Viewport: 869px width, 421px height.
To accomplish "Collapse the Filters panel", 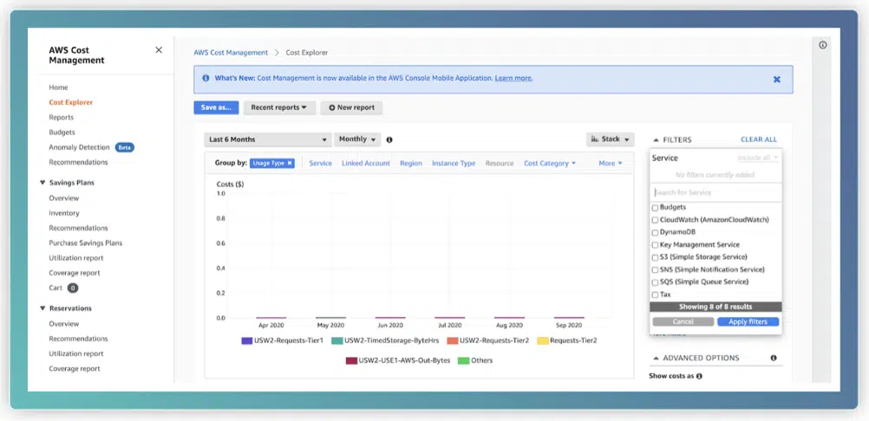I will [x=657, y=140].
